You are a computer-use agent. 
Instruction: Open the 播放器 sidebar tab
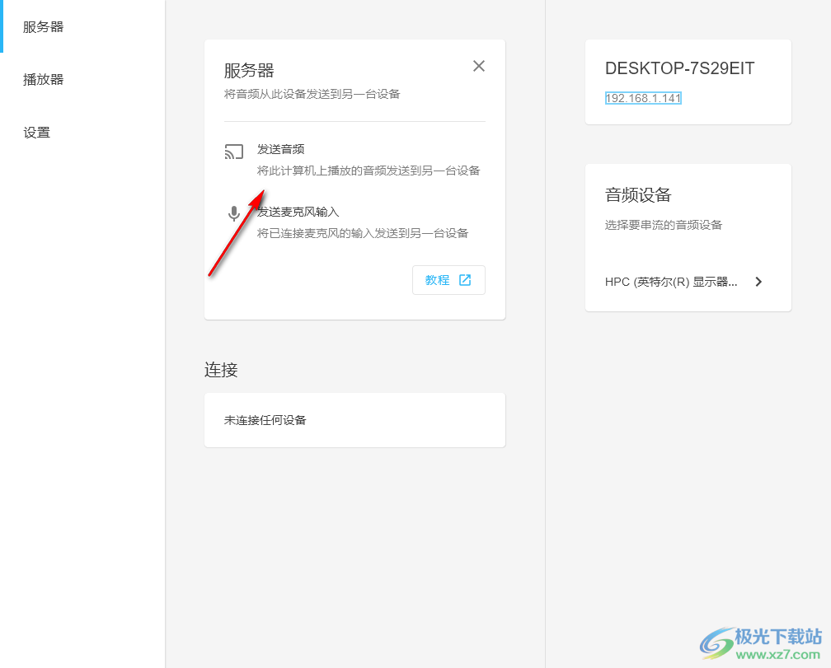pos(44,79)
